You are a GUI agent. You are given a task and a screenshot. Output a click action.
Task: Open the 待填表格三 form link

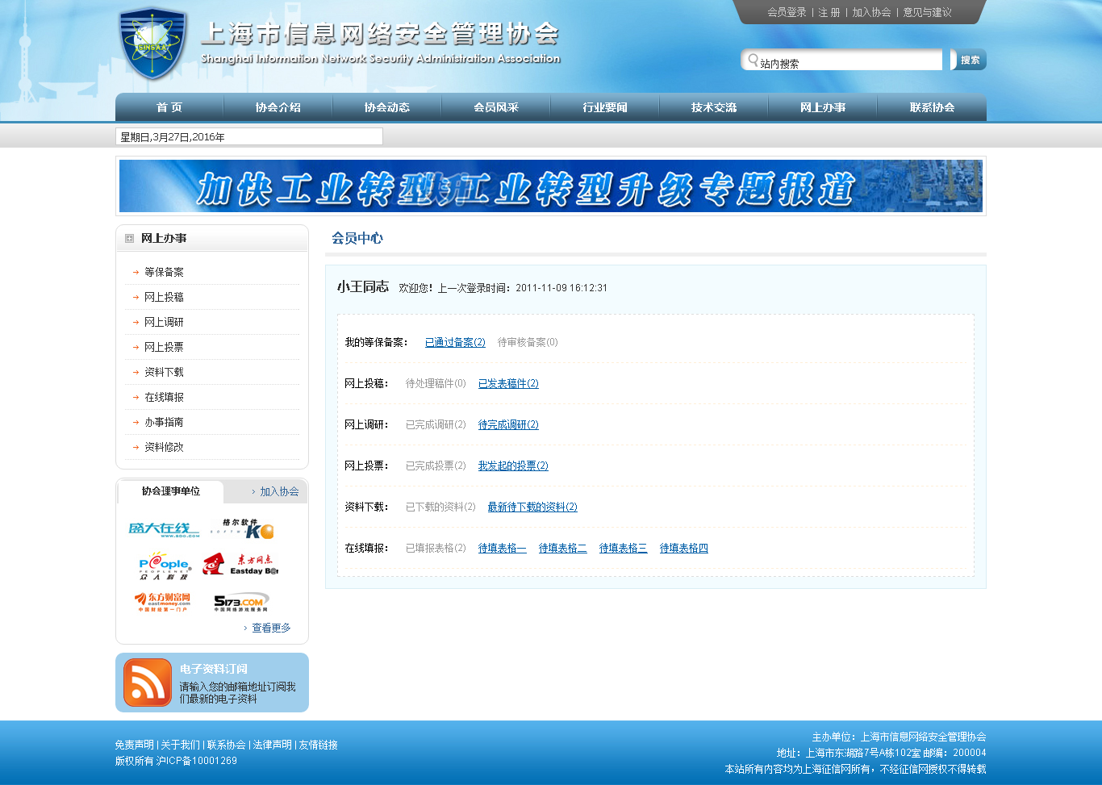click(623, 549)
